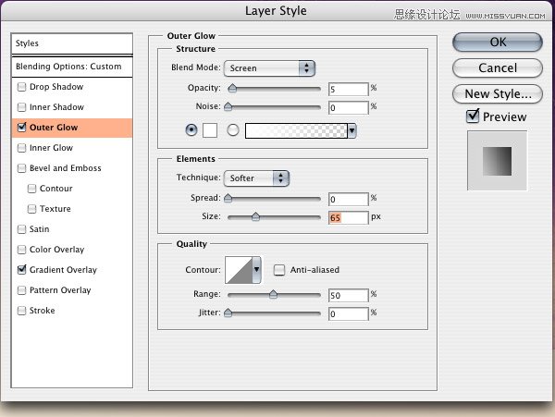Enable the Anti-aliased checkbox
555x417 pixels.
[279, 270]
